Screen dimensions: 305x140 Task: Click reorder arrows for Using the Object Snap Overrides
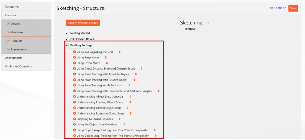(124, 125)
